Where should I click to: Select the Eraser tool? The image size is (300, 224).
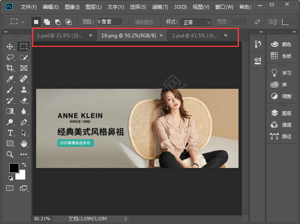[x=24, y=100]
